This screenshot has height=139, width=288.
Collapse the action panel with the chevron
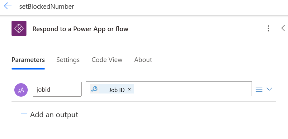coord(283,28)
